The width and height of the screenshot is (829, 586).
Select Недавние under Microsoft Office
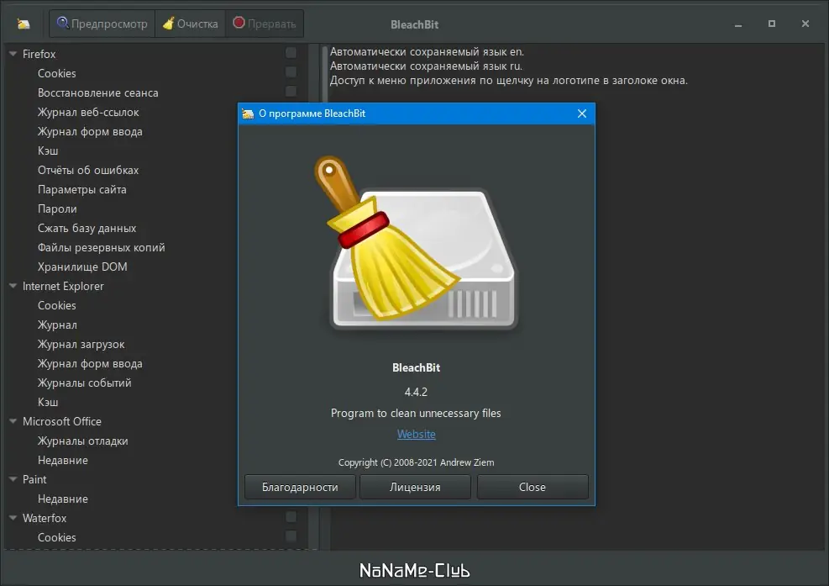[x=62, y=460]
